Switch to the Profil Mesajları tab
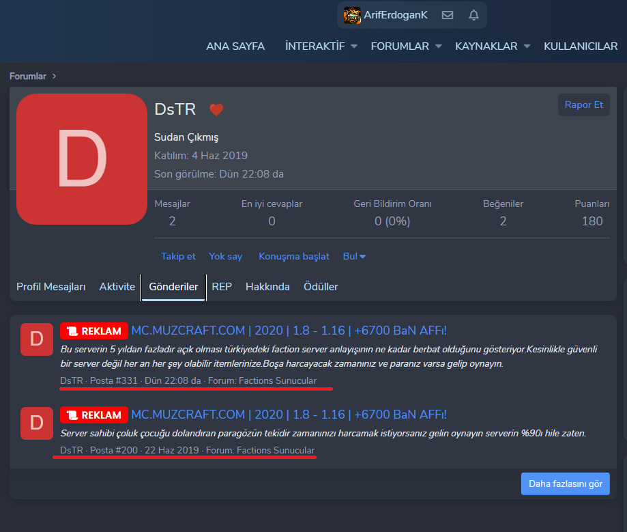627x532 pixels. click(50, 287)
